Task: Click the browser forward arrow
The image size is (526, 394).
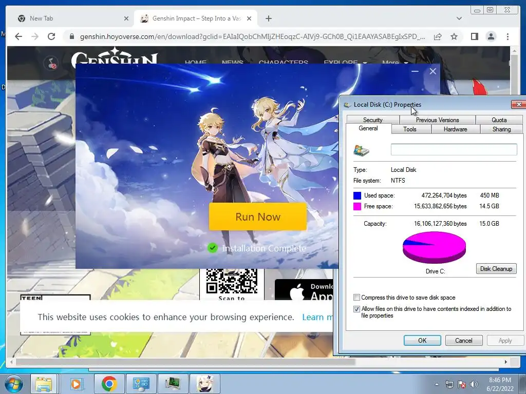Action: tap(35, 36)
